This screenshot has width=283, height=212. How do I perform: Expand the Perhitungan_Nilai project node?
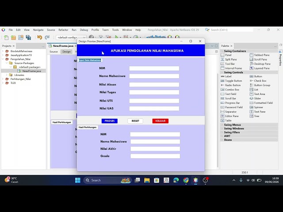(x=3, y=79)
